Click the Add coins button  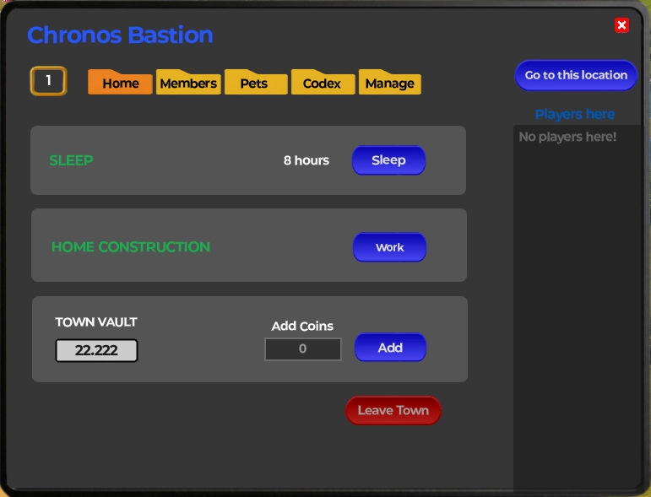tap(390, 348)
